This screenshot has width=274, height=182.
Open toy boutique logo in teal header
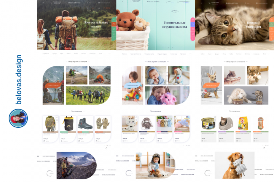click(153, 2)
